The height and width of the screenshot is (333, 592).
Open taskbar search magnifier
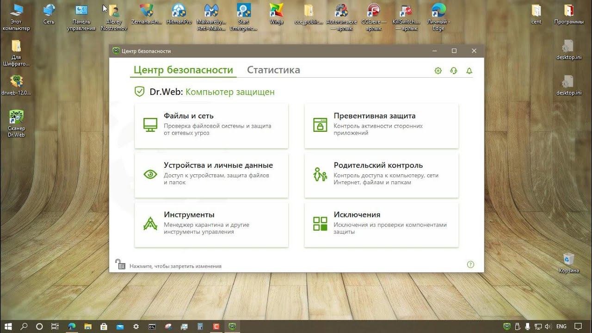tap(24, 327)
